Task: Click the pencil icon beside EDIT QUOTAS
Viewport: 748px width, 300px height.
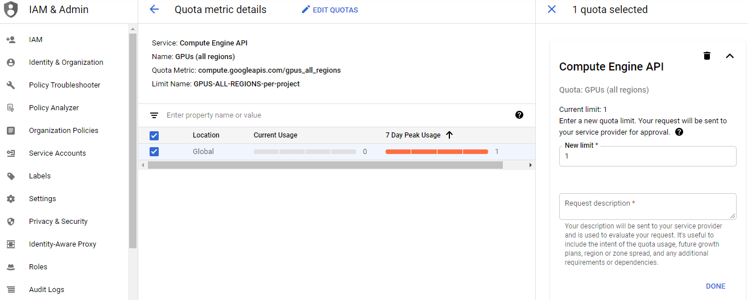Action: 306,10
